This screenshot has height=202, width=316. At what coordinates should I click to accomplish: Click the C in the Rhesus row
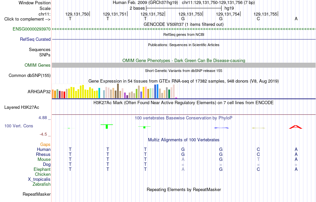pyautogui.click(x=258, y=154)
